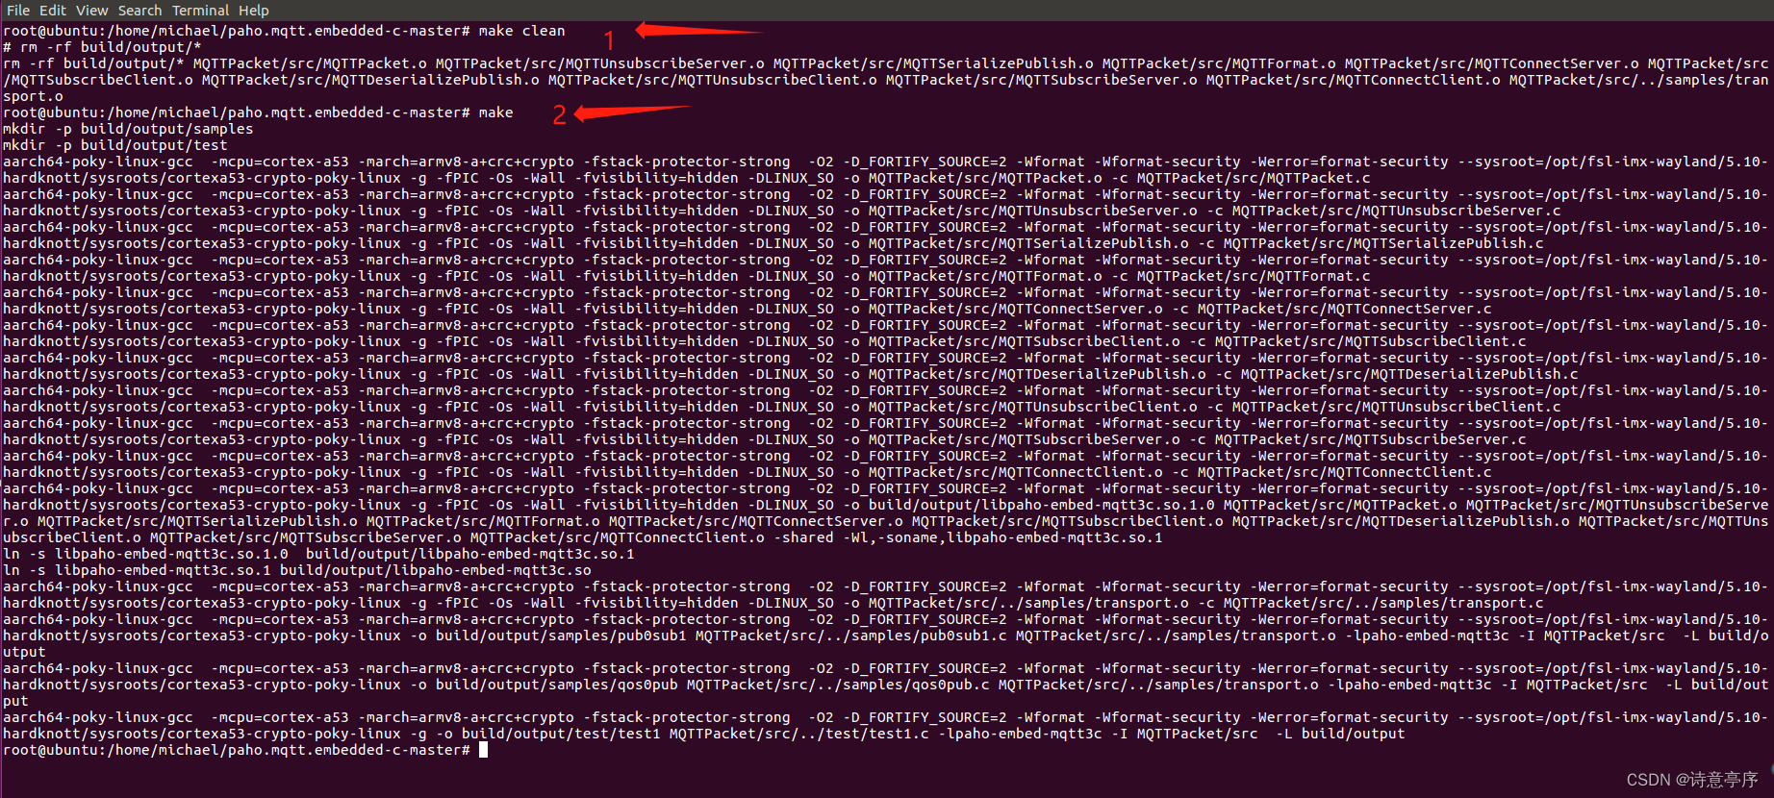The width and height of the screenshot is (1774, 798).
Task: Click 'MQTTPacket/src/MQTTUnsubscribeClient.c' source filename
Action: [1397, 407]
